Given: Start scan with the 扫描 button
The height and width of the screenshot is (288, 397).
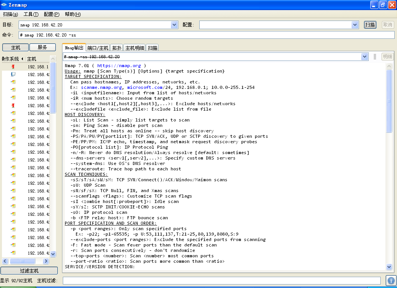Looking at the screenshot, I should click(x=370, y=25).
